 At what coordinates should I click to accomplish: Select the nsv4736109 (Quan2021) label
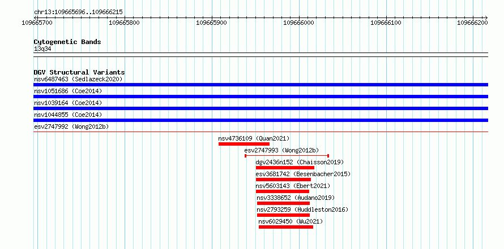click(x=254, y=138)
